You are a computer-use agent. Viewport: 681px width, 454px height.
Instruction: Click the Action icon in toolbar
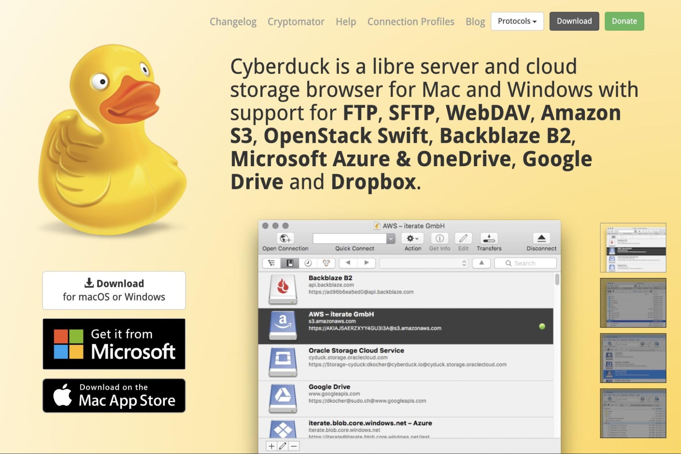(x=412, y=238)
